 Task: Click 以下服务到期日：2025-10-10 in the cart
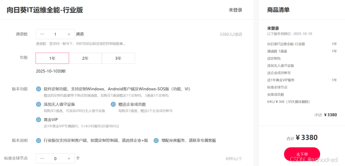click(290, 34)
